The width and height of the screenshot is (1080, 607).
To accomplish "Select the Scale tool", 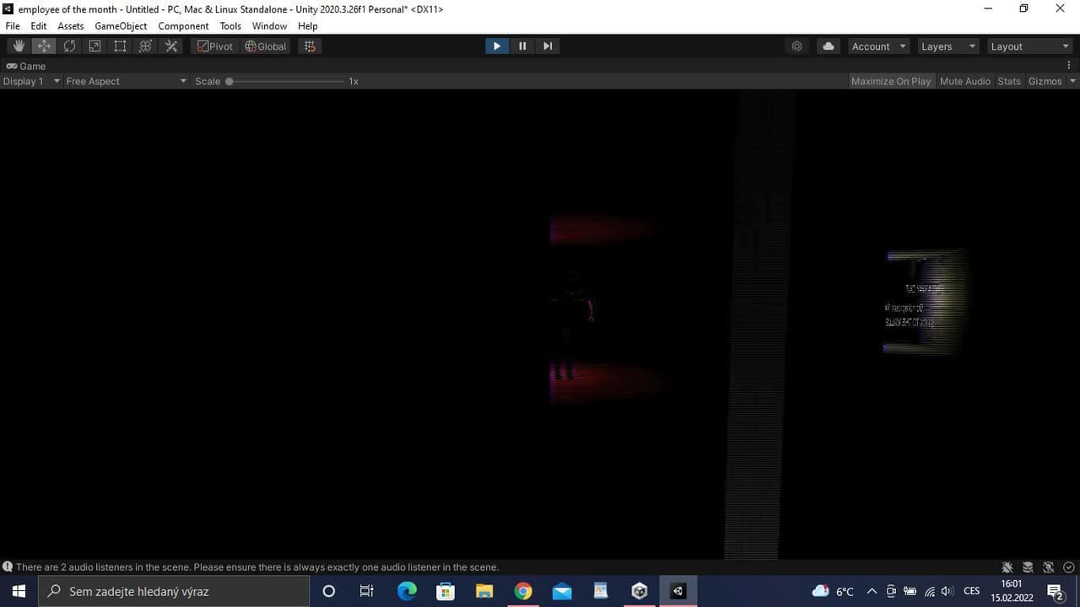I will [94, 46].
